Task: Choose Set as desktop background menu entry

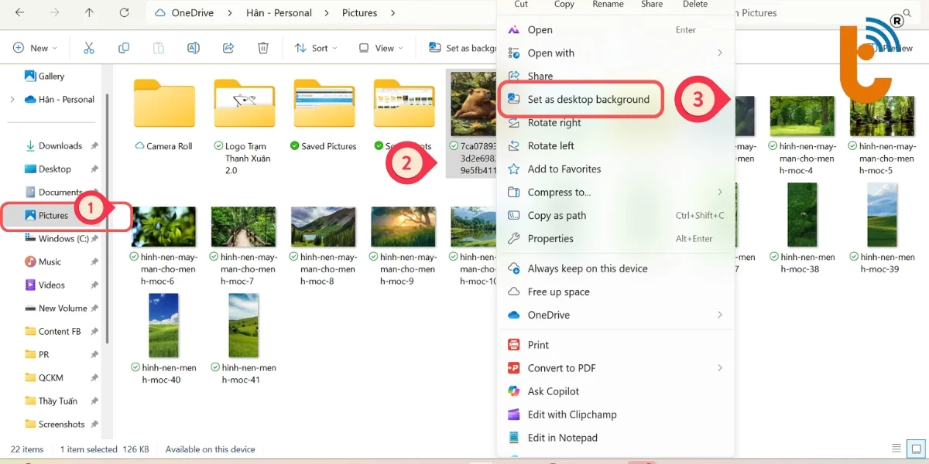Action: pos(588,100)
